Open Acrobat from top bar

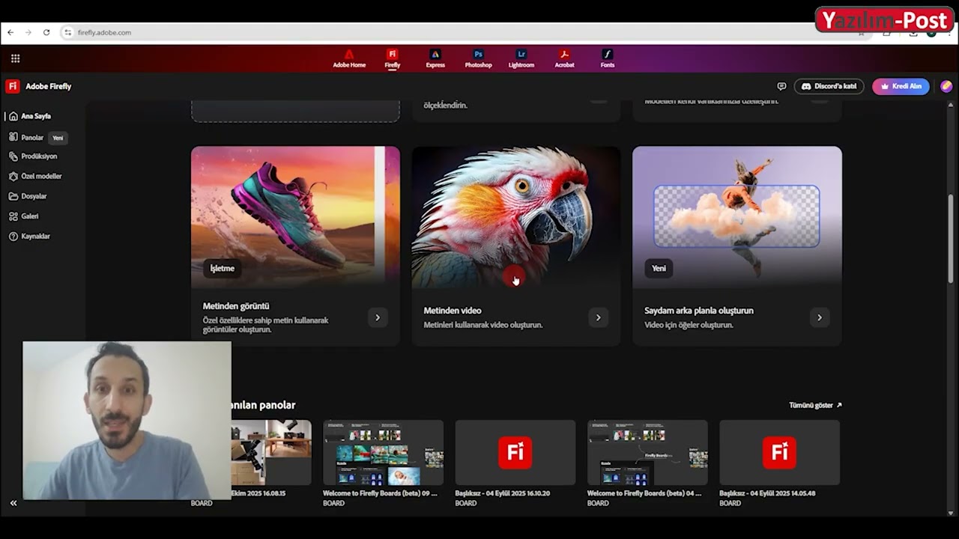pos(564,59)
